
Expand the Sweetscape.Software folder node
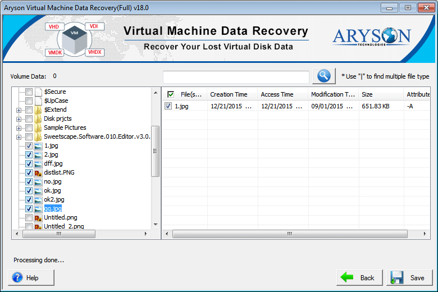[19, 137]
